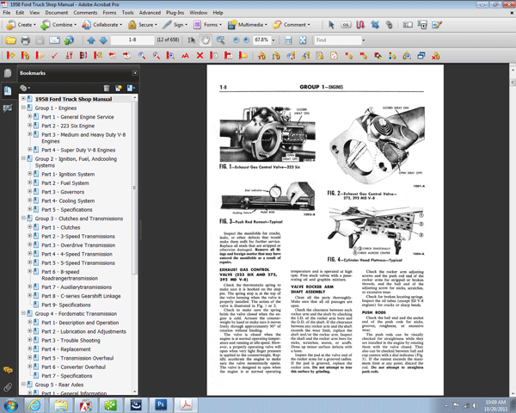Select the Marquee Zoom tool

[x=220, y=40]
